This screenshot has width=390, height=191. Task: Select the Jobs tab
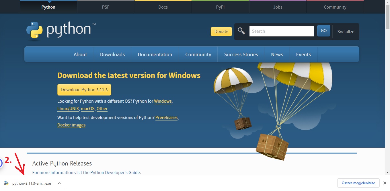pyautogui.click(x=277, y=7)
